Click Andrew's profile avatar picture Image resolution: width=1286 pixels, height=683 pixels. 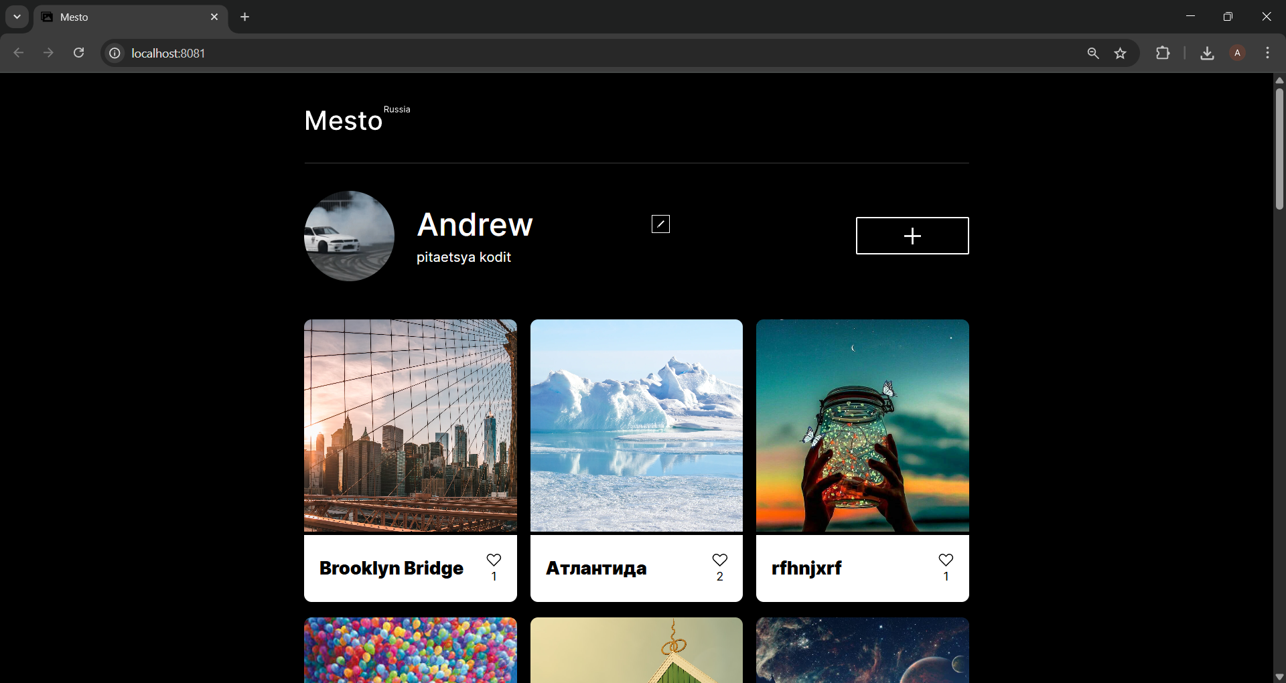pos(349,236)
